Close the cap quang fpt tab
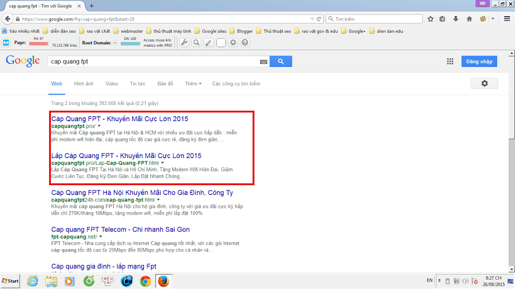Viewport: 515px width, 289px height. (79, 6)
